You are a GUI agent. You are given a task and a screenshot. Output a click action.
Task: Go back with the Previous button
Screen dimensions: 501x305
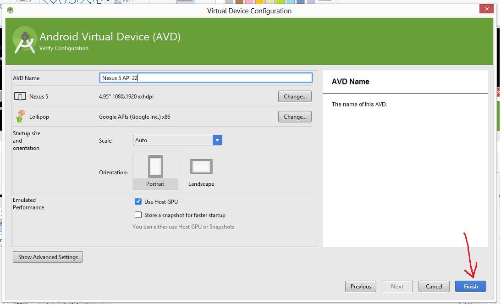[x=360, y=286]
